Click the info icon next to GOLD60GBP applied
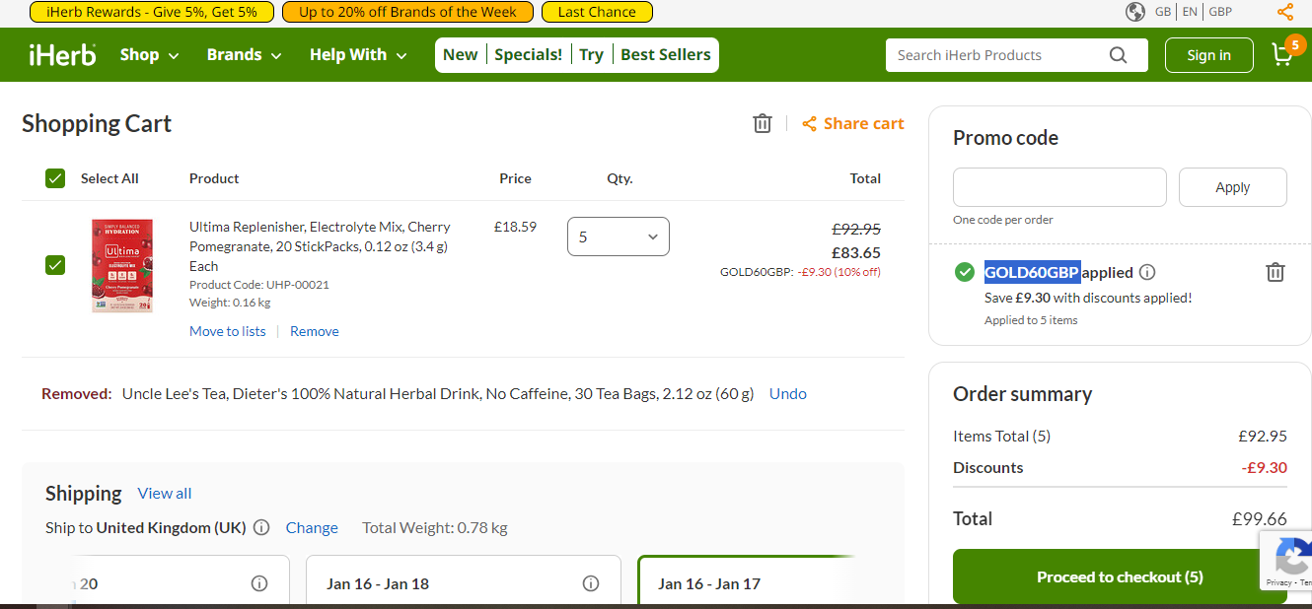This screenshot has height=609, width=1312. click(x=1147, y=272)
